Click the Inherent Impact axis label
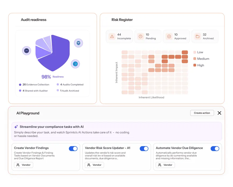This screenshot has height=187, width=233. coord(117,72)
